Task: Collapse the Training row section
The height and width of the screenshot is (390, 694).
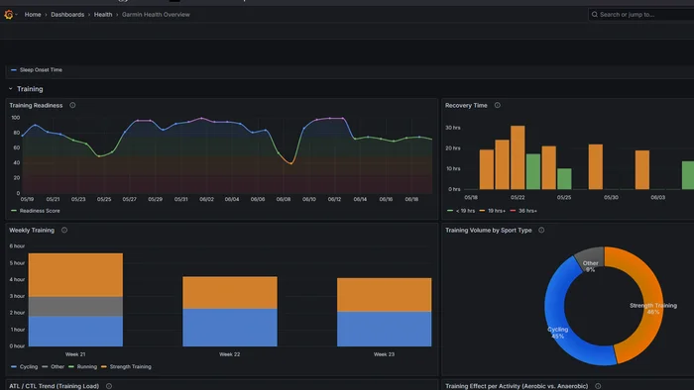Action: 11,89
